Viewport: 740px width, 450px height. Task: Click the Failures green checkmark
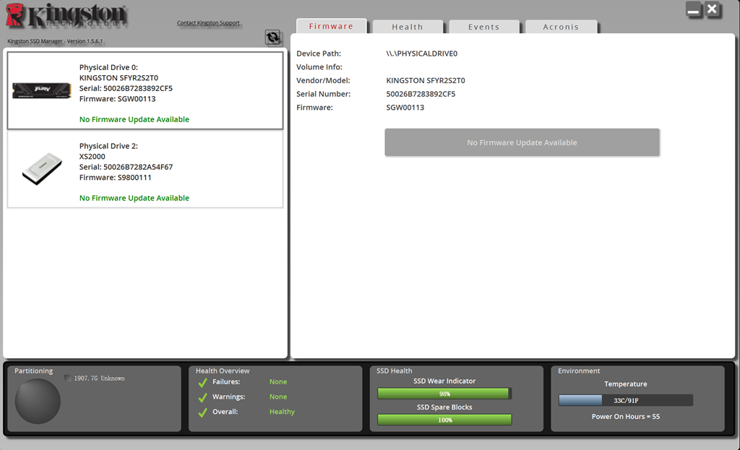click(203, 383)
